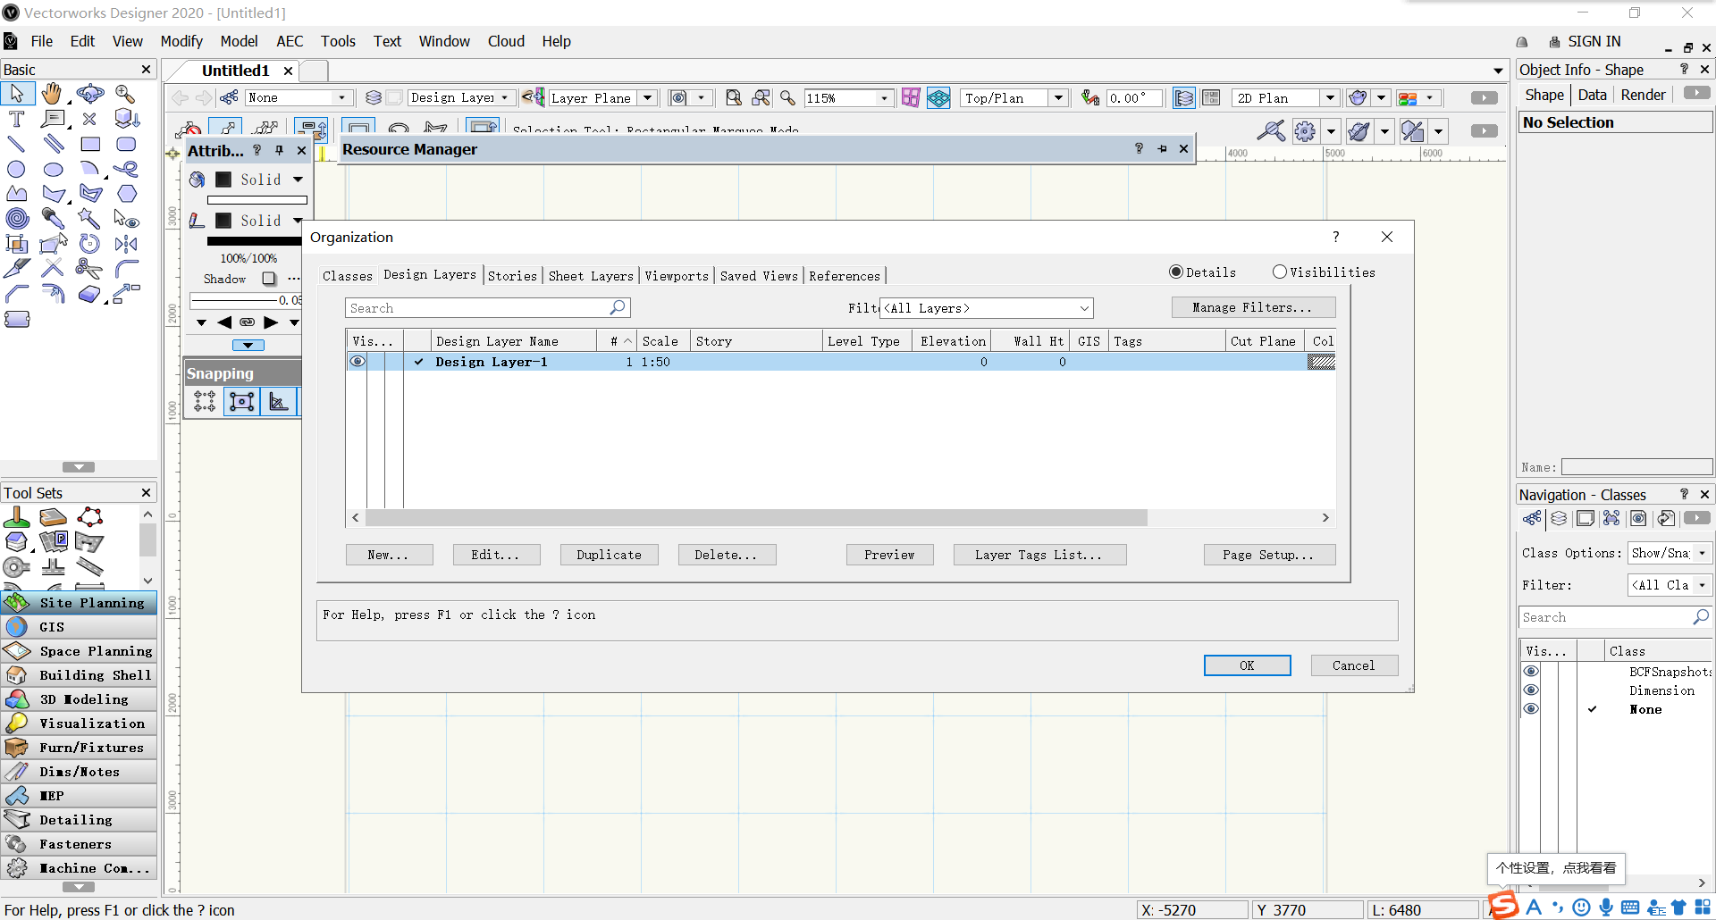
Task: Open the AEC menu
Action: pos(290,41)
